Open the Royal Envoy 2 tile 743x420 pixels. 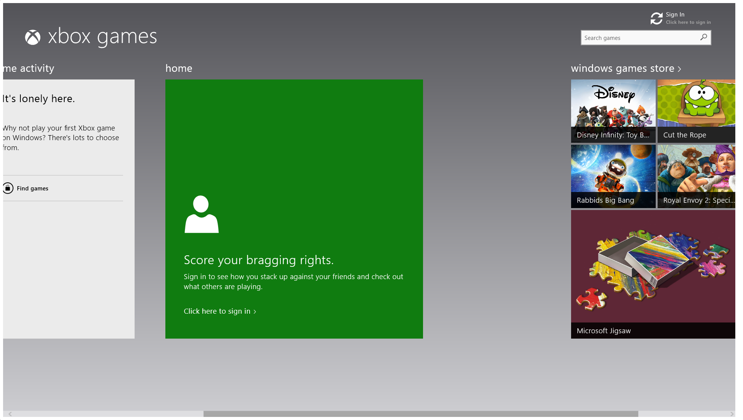pyautogui.click(x=696, y=176)
